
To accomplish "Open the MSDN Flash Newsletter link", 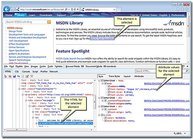I will click(x=102, y=39).
